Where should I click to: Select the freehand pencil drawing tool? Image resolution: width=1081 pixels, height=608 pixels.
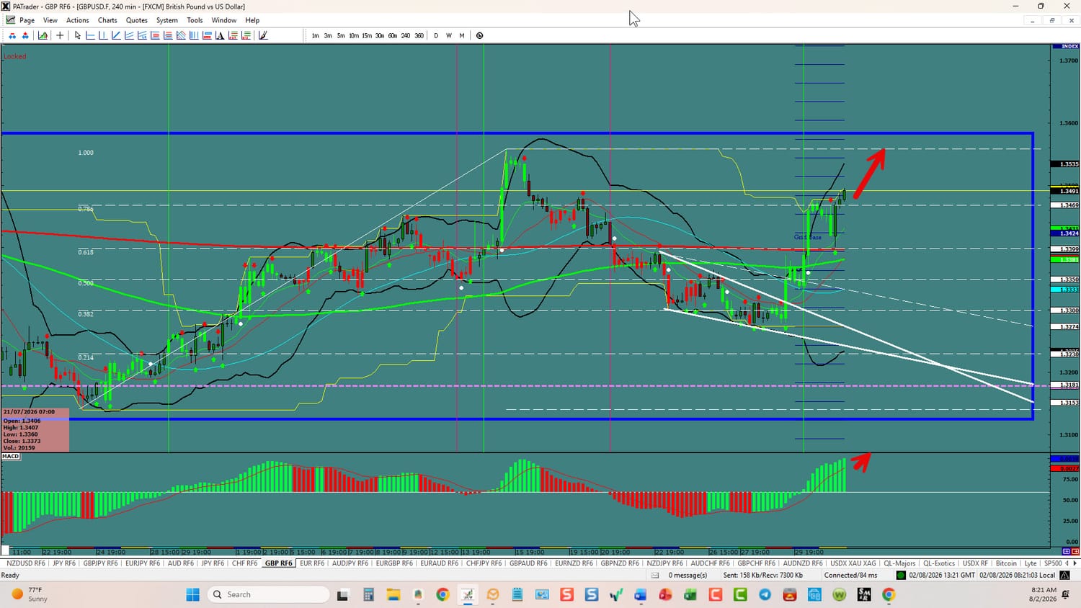click(263, 35)
